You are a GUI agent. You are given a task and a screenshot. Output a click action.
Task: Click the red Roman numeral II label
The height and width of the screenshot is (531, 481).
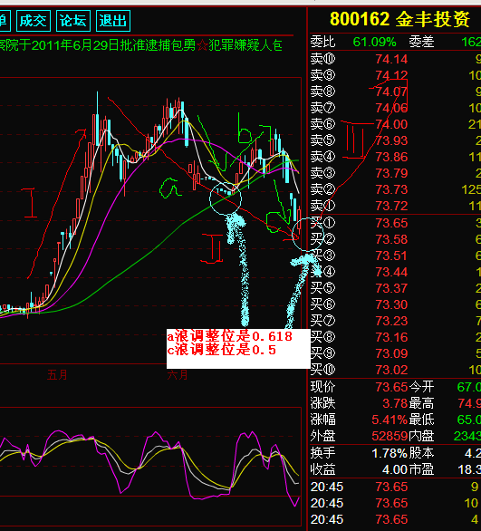pyautogui.click(x=212, y=248)
